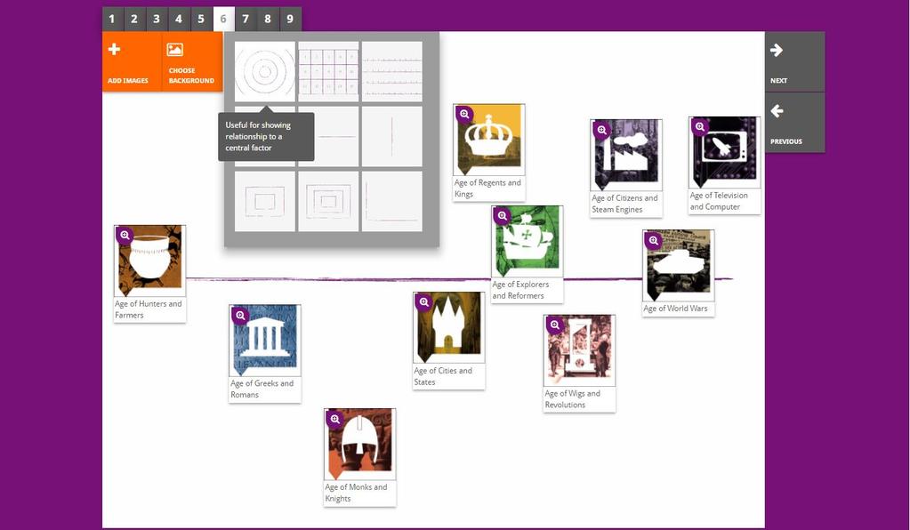The height and width of the screenshot is (530, 910).
Task: Zoom into the Age of Monks and Knights card
Action: tap(334, 419)
